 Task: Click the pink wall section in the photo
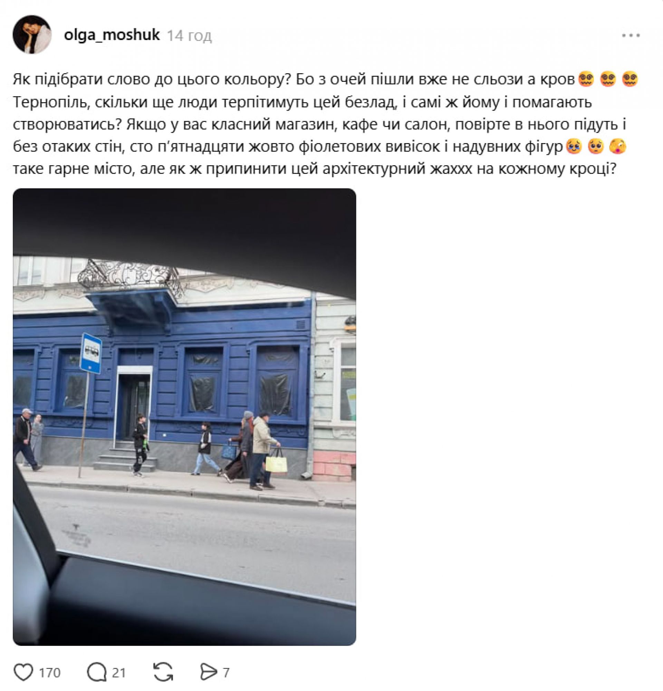[334, 465]
